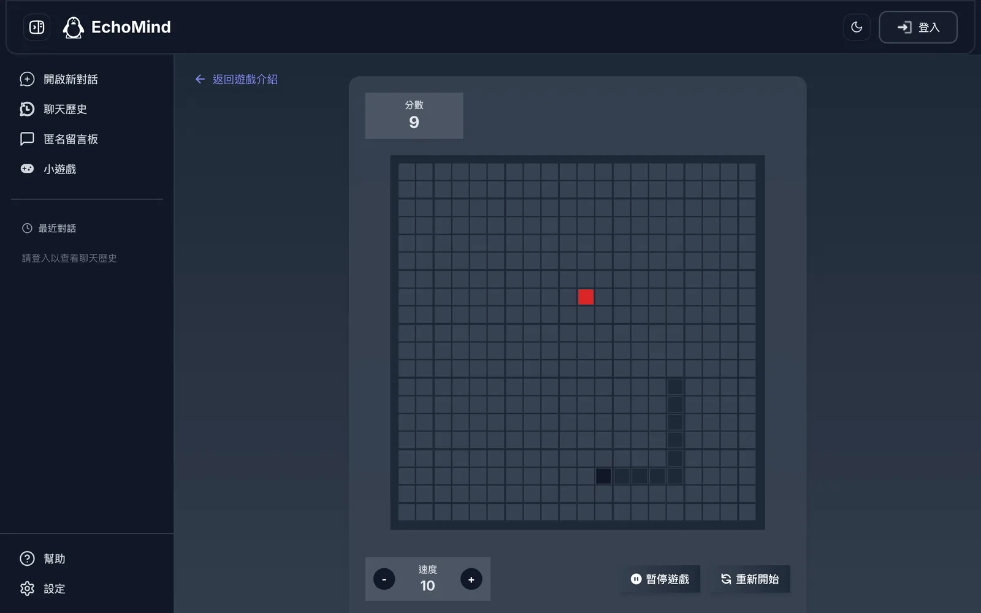The width and height of the screenshot is (981, 613).
Task: Click the EchoMind penguin logo
Action: click(73, 27)
